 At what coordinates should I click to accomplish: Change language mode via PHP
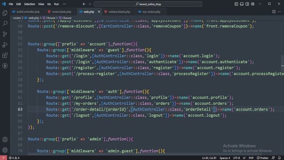click(251, 158)
